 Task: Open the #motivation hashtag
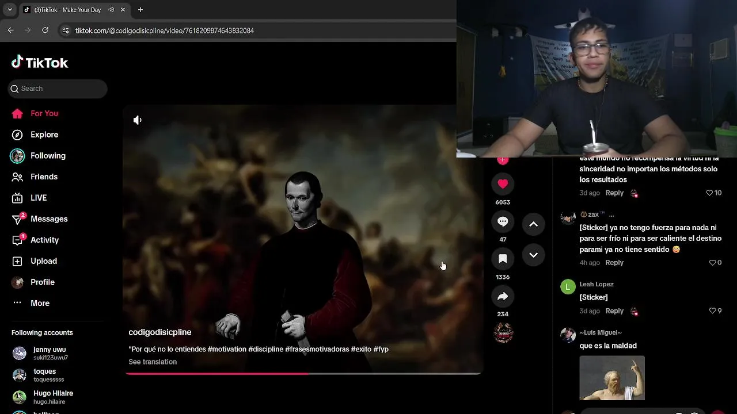tap(227, 349)
